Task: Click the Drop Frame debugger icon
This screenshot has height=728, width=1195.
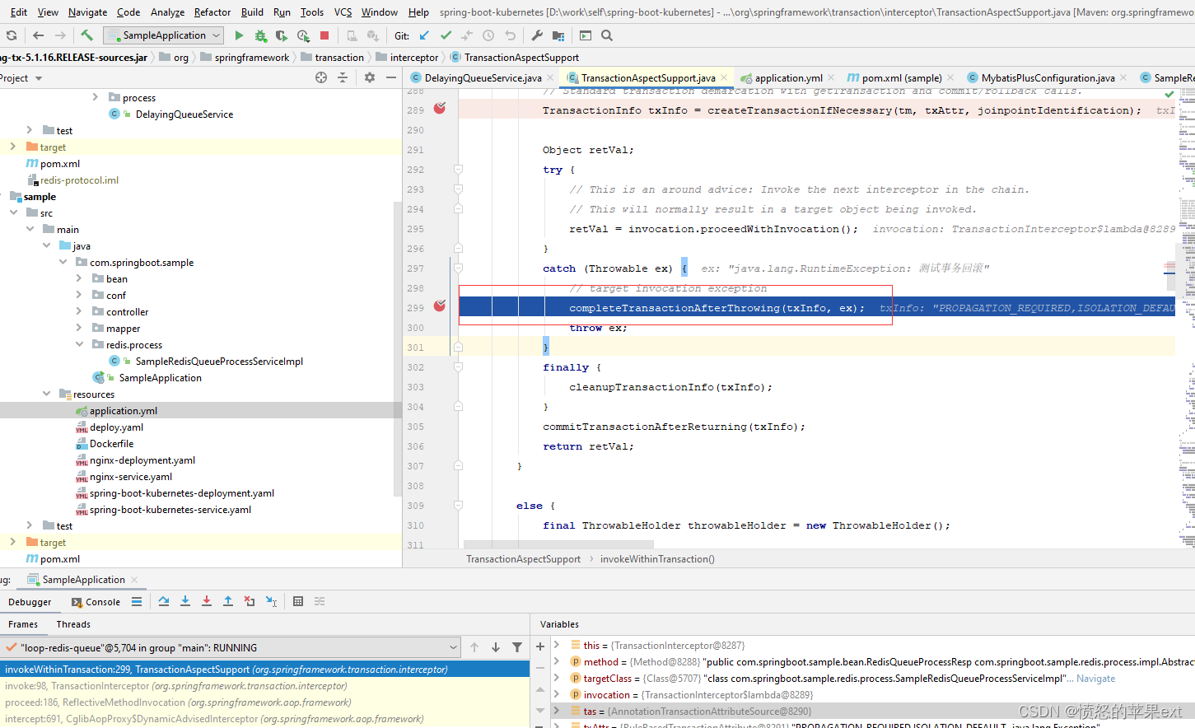Action: [x=250, y=601]
